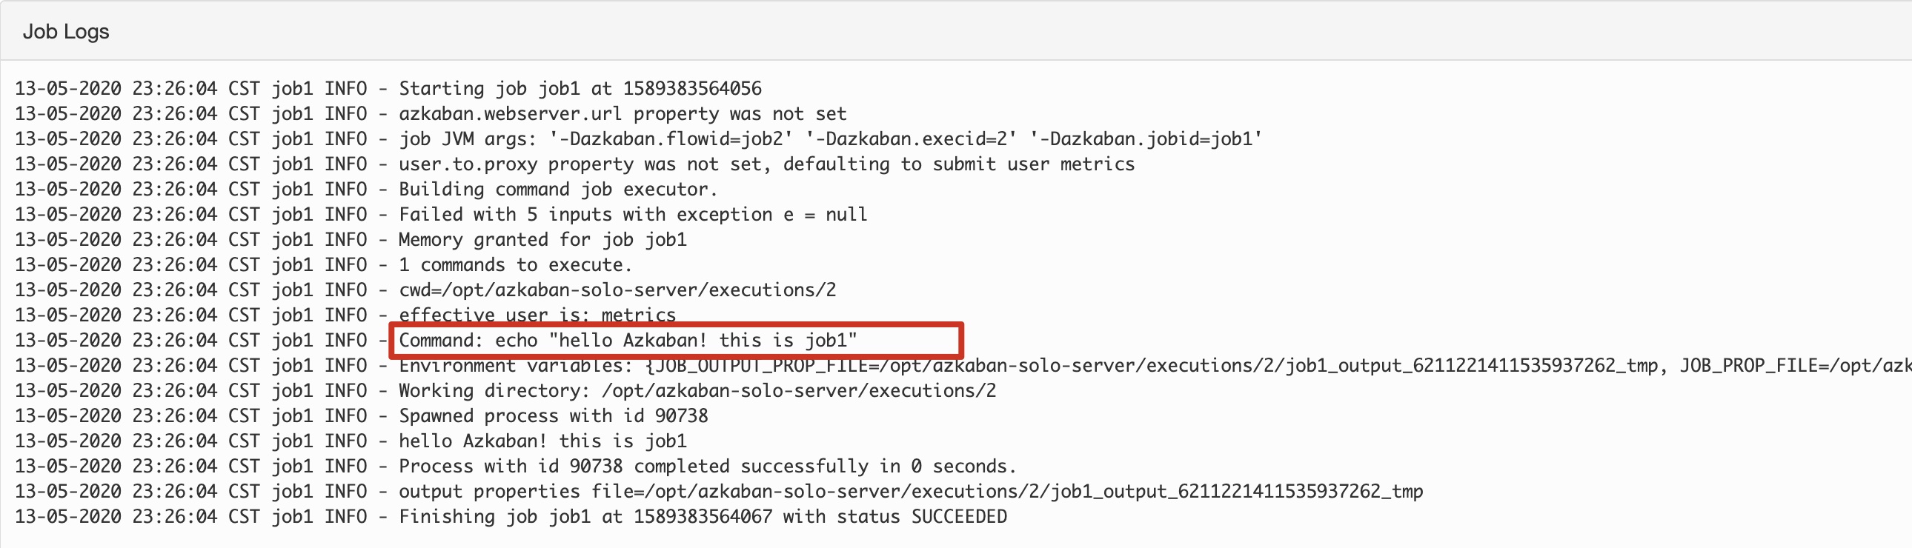The width and height of the screenshot is (1912, 548).
Task: Click the Working directory log line
Action: tap(505, 392)
